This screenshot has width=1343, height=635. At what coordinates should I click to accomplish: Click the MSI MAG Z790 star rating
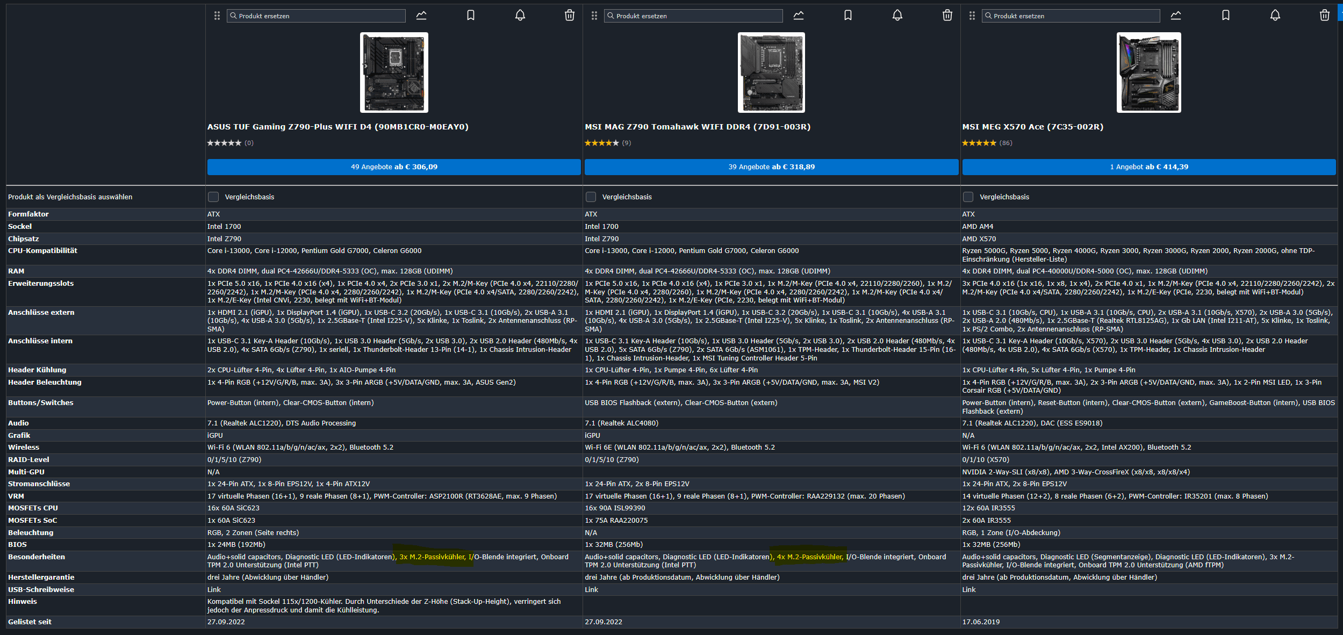tap(602, 143)
